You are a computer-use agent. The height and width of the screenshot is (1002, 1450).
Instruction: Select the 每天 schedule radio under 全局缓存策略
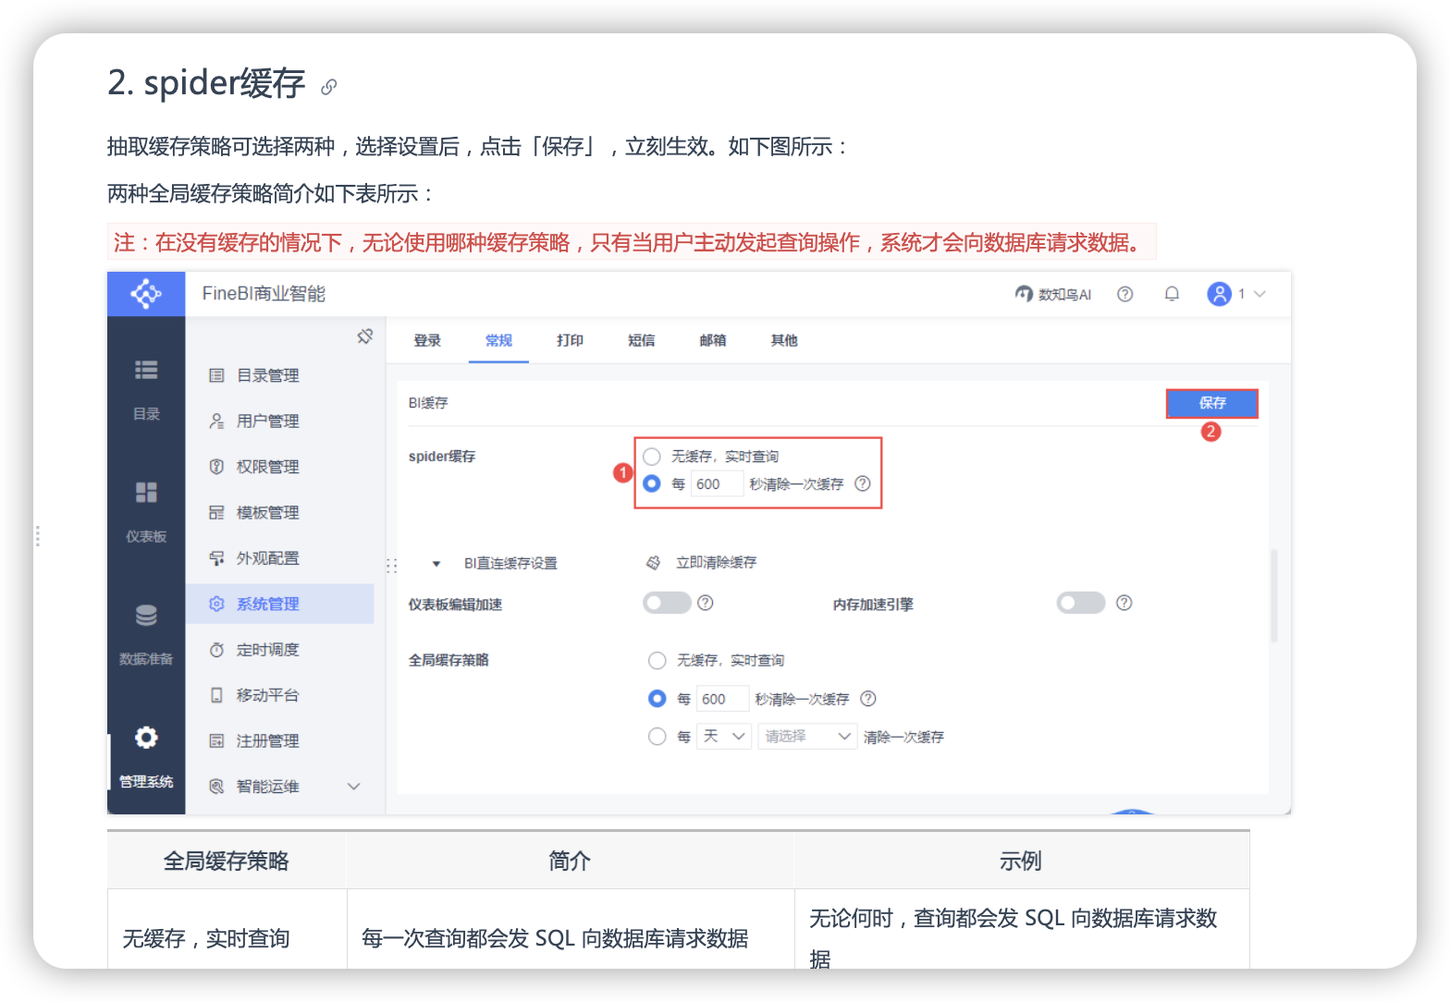point(657,737)
